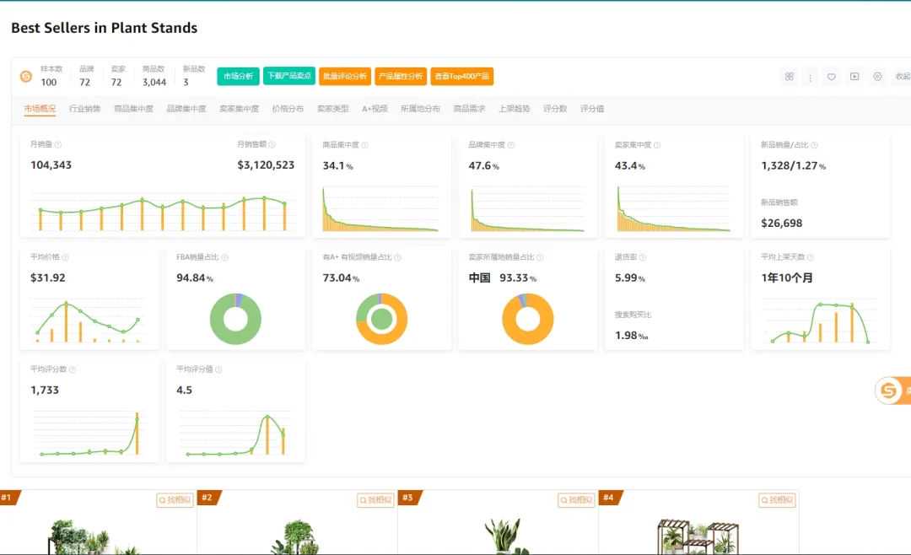
Task: Click help icon beside 品牌集中度 card title
Action: 510,145
